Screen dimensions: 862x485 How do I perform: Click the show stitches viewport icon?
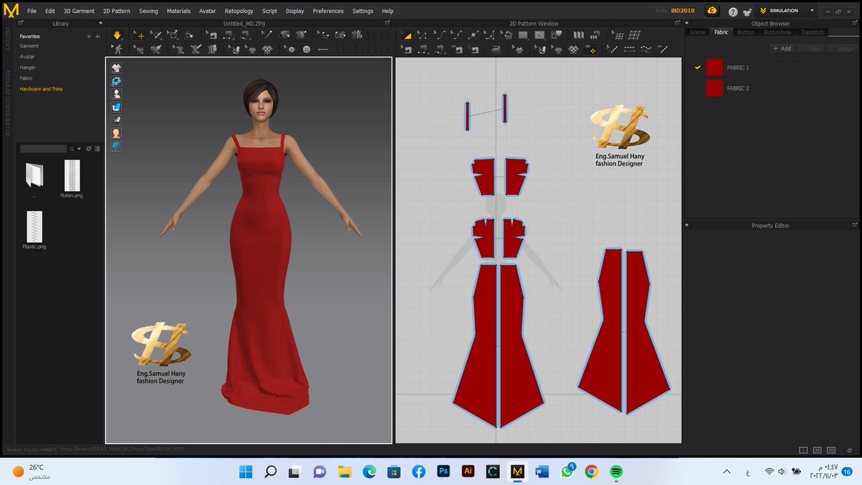coord(116,81)
